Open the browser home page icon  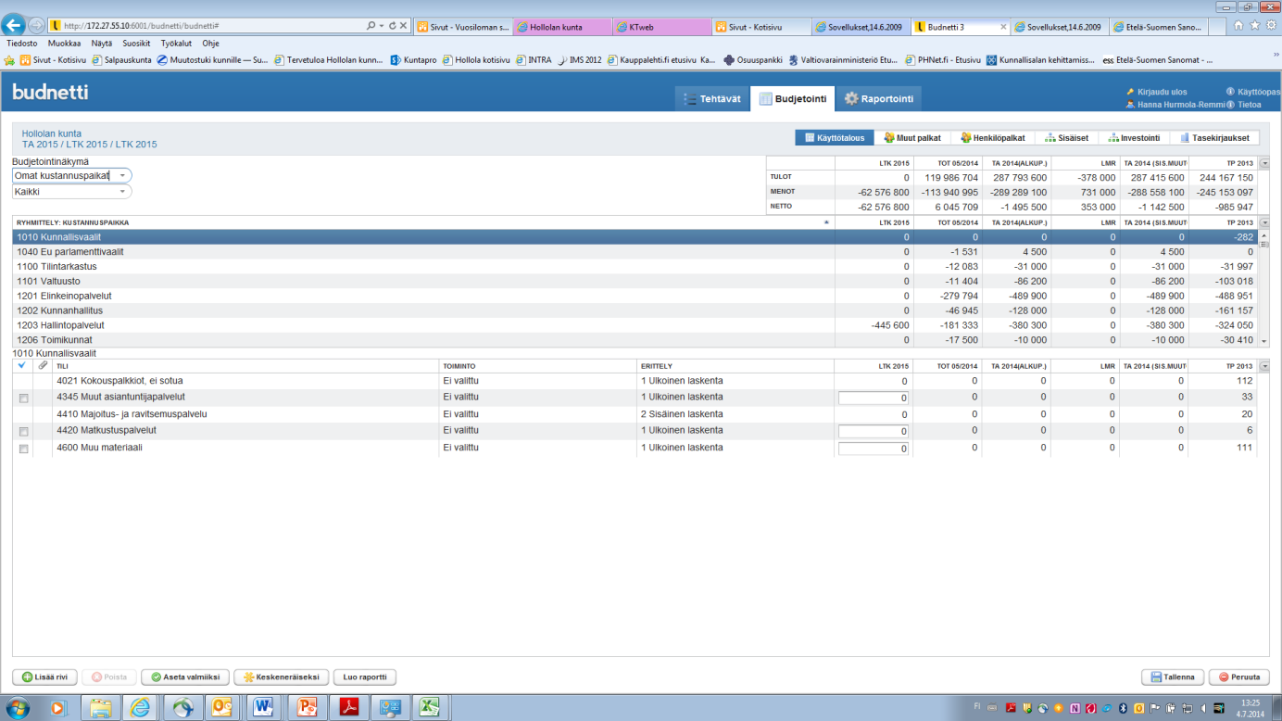[x=1239, y=26]
